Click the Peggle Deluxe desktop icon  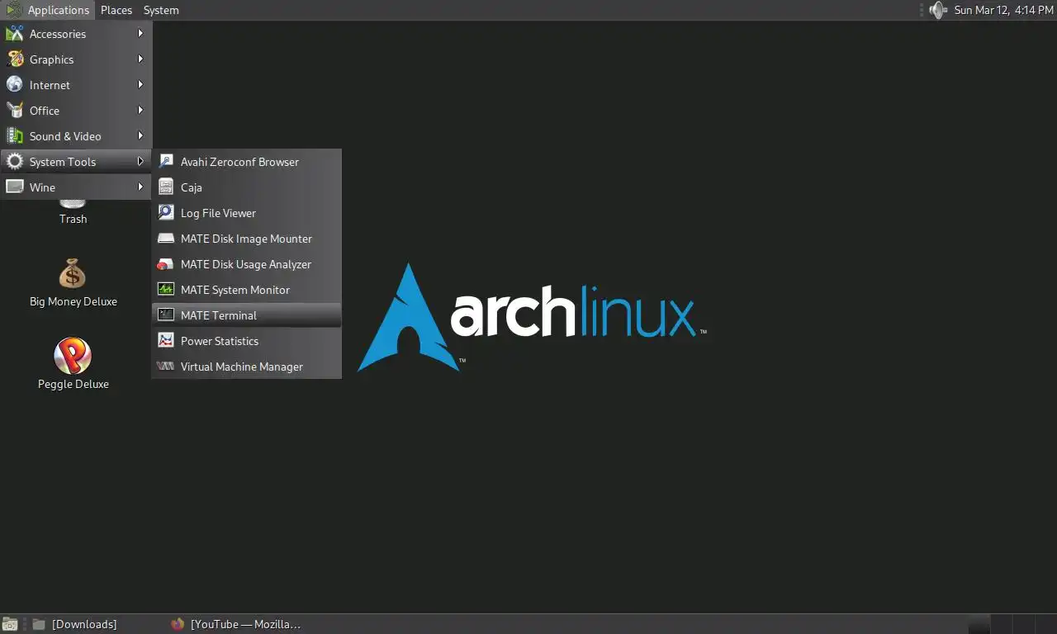pyautogui.click(x=73, y=356)
